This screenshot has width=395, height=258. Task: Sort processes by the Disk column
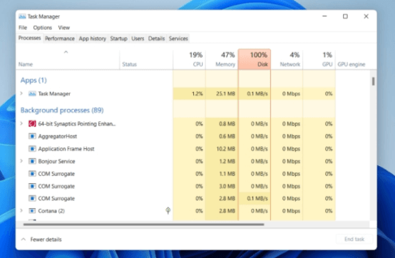(x=255, y=59)
